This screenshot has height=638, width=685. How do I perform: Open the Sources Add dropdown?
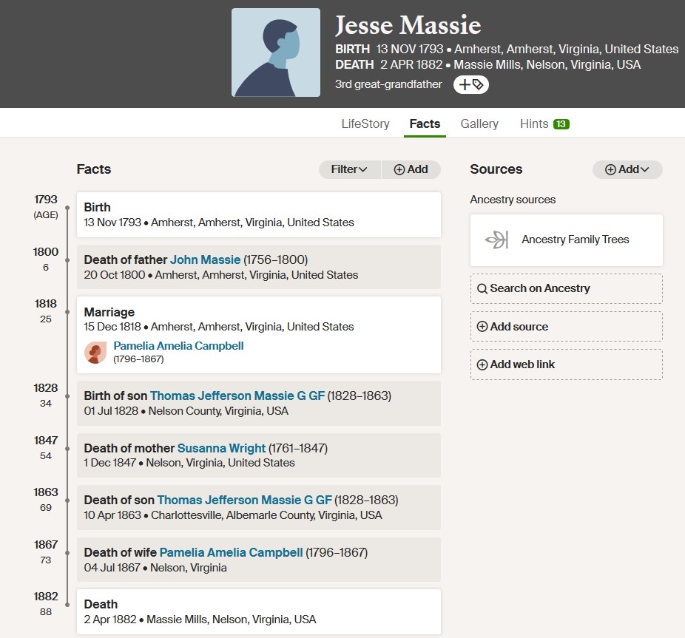point(627,169)
